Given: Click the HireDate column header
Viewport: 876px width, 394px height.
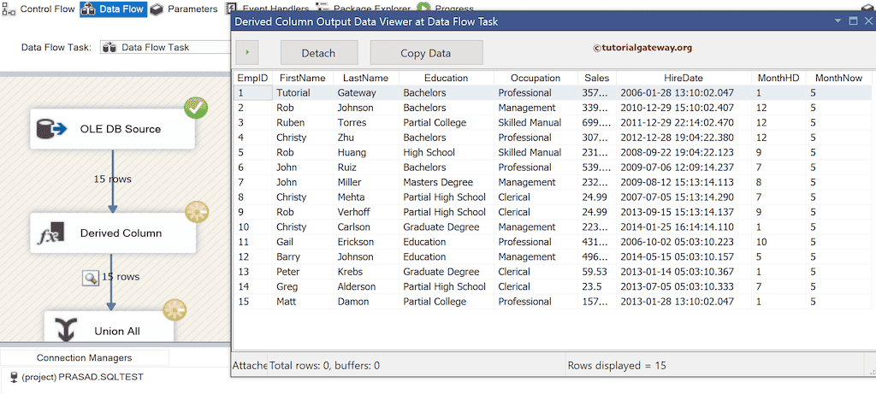Looking at the screenshot, I should pyautogui.click(x=681, y=78).
